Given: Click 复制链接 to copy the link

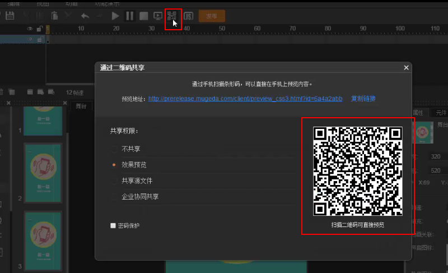Looking at the screenshot, I should point(363,99).
